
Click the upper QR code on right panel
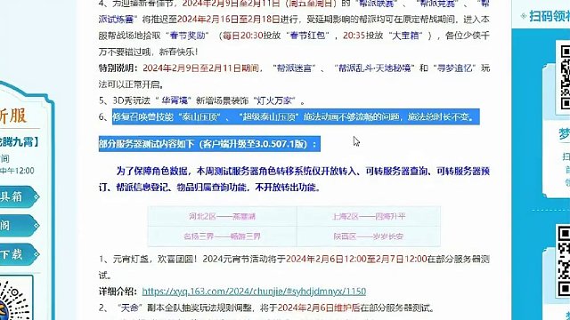(565, 77)
